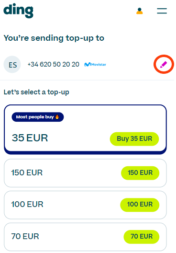
Task: Select the 35 EUR top-up card
Action: 85,129
